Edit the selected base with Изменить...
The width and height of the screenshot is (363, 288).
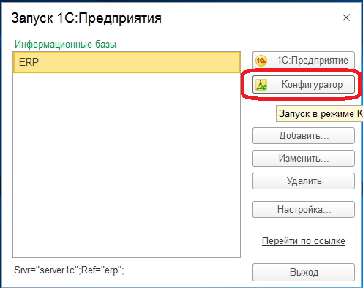click(x=304, y=159)
